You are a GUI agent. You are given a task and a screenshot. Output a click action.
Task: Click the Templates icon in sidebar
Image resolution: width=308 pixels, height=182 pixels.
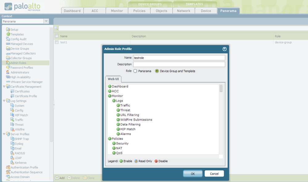(x=8, y=34)
